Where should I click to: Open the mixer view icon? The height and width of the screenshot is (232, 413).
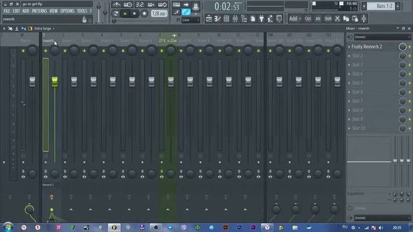coord(235,19)
